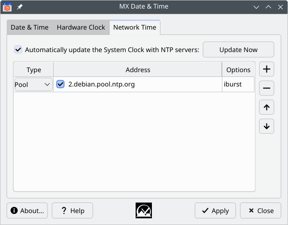Image resolution: width=288 pixels, height=225 pixels.
Task: Click the pin icon in title bar
Action: click(x=20, y=7)
